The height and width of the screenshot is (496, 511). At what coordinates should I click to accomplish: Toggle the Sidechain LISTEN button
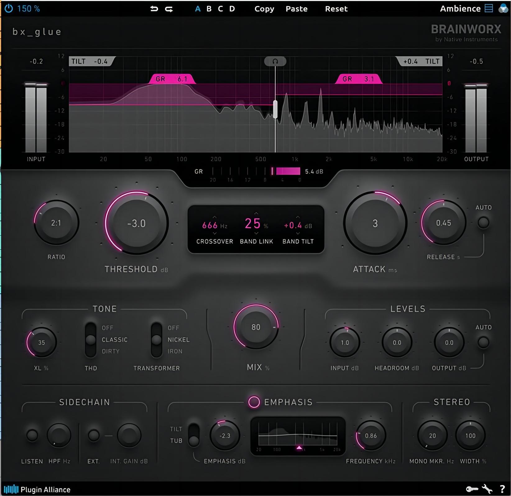tap(32, 435)
